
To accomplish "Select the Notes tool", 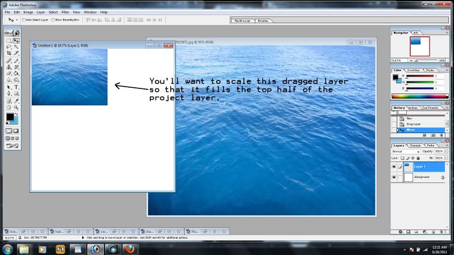I will click(x=9, y=101).
